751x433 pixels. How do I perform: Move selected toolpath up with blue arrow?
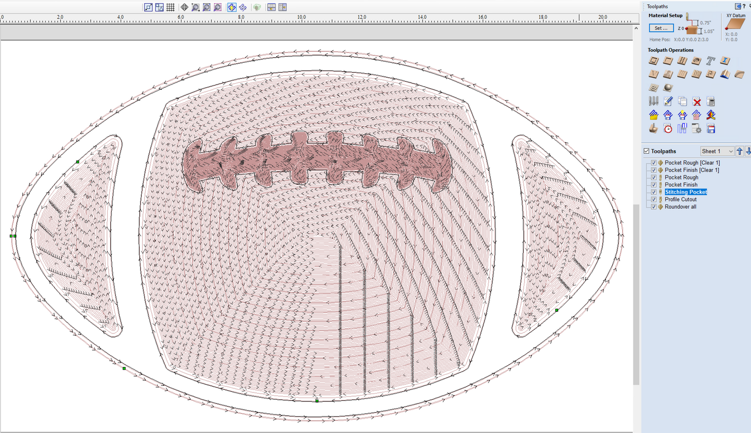click(x=740, y=151)
